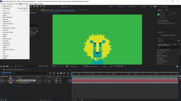The height and width of the screenshot is (101, 181).
Task: Toggle the timeline shy-layers hide switch
Action: point(58,73)
